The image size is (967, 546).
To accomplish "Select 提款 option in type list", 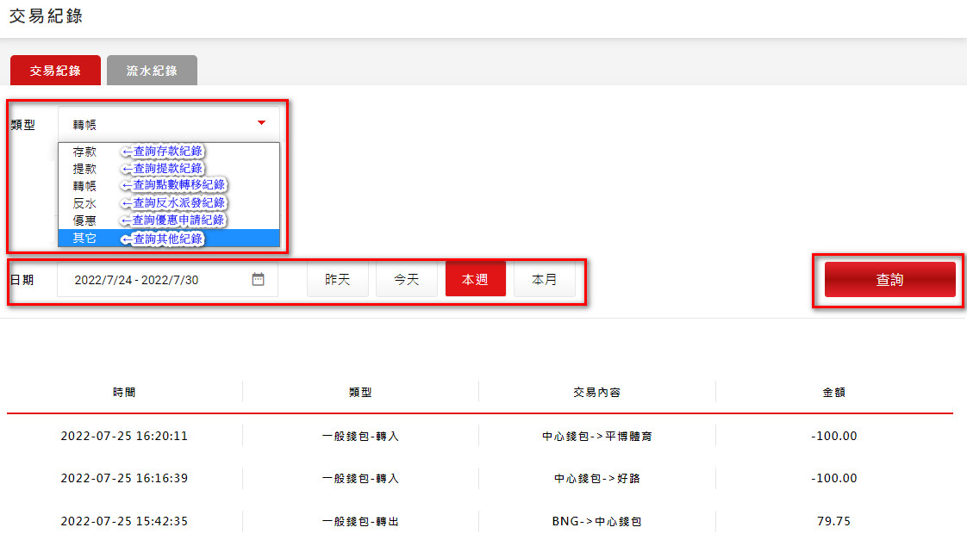I will pos(169,168).
